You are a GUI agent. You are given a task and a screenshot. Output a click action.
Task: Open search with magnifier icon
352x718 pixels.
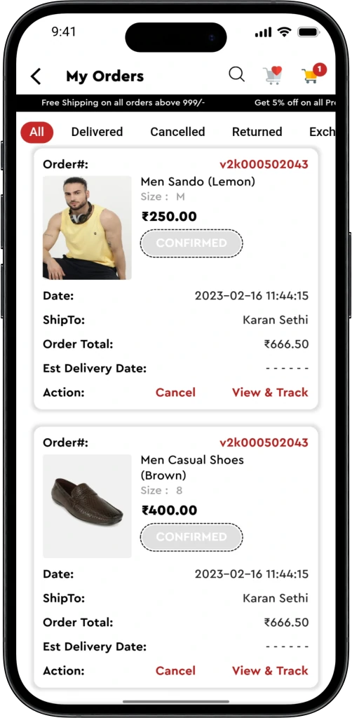236,74
